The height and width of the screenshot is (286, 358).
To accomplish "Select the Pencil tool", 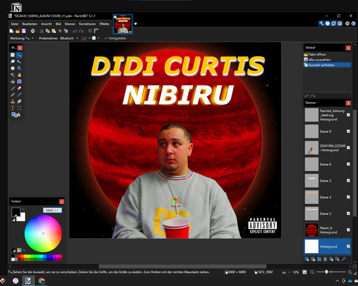I will pos(12,95).
